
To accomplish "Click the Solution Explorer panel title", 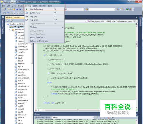I will click(13, 17).
